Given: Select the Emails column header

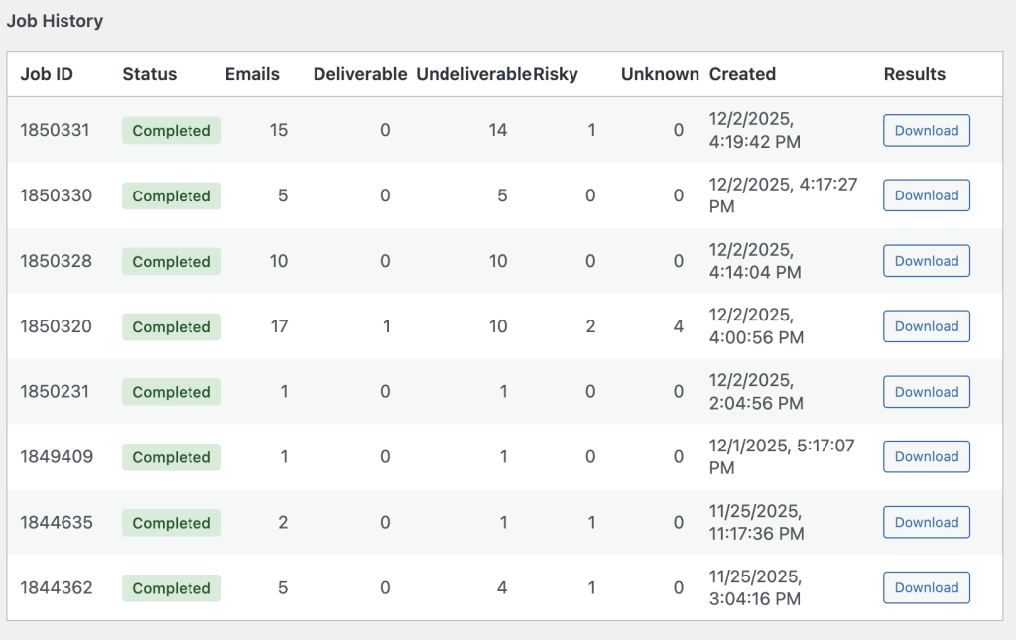Looking at the screenshot, I should click(252, 74).
